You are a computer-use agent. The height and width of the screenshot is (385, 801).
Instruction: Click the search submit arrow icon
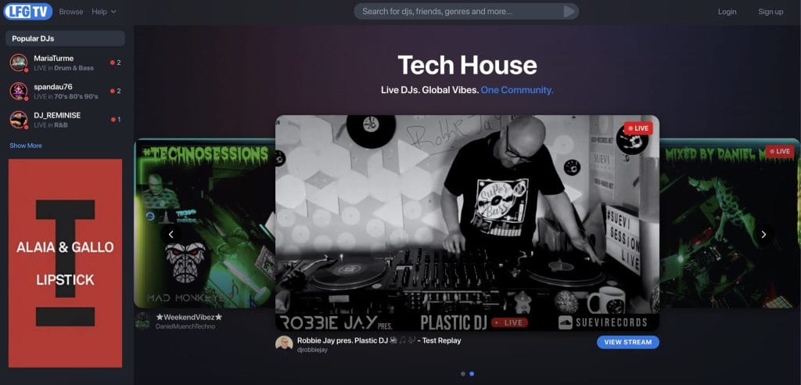tap(570, 12)
